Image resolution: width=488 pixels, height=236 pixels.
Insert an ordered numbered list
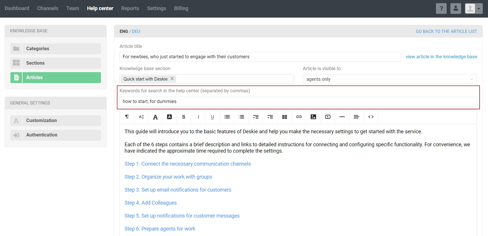pos(242,117)
